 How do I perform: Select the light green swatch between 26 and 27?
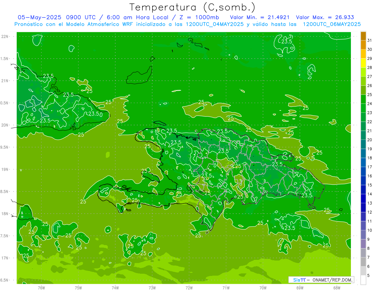pyautogui.click(x=363, y=81)
